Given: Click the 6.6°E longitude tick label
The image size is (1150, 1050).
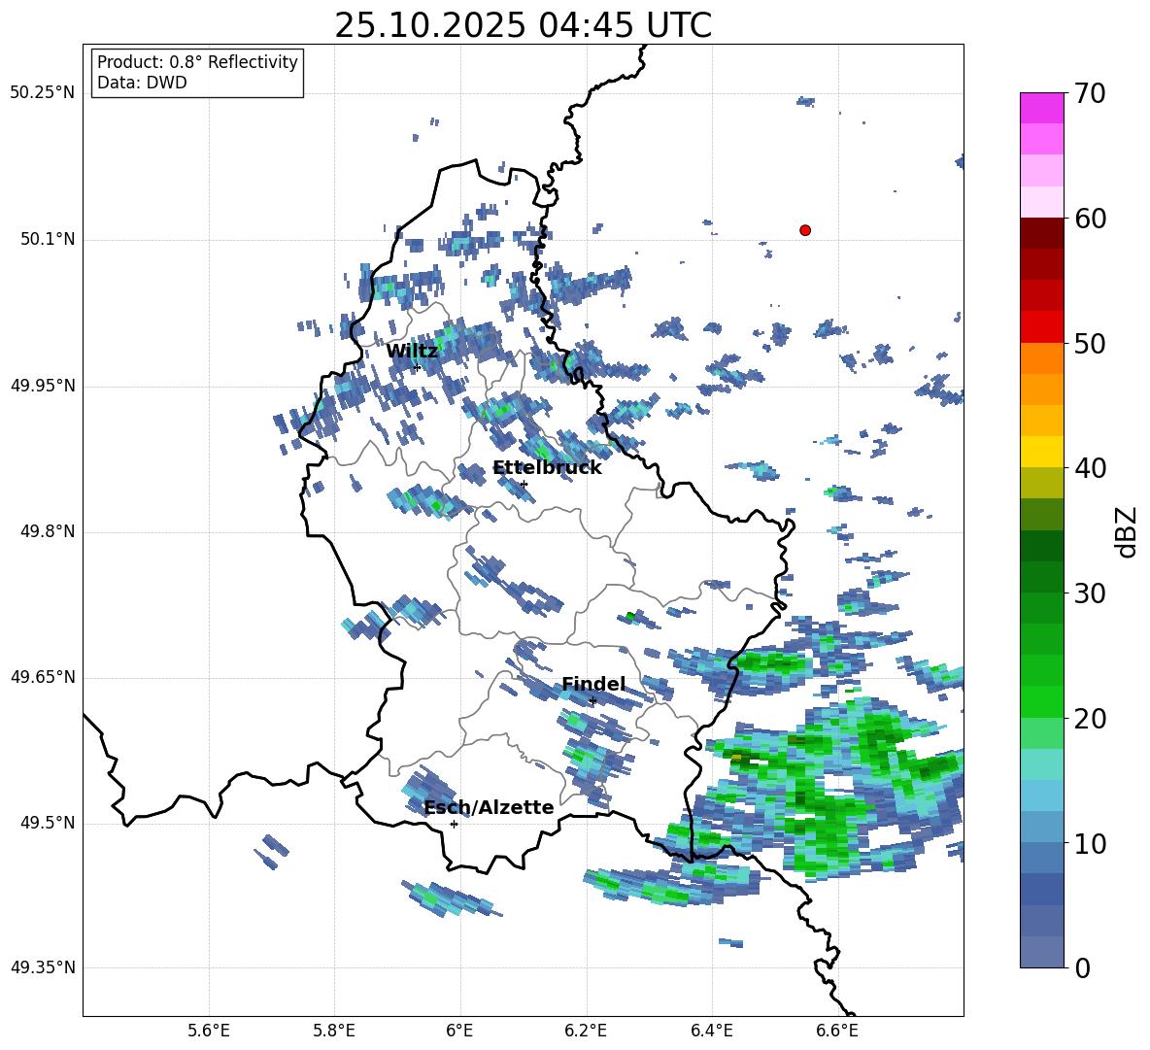Looking at the screenshot, I should [837, 1031].
